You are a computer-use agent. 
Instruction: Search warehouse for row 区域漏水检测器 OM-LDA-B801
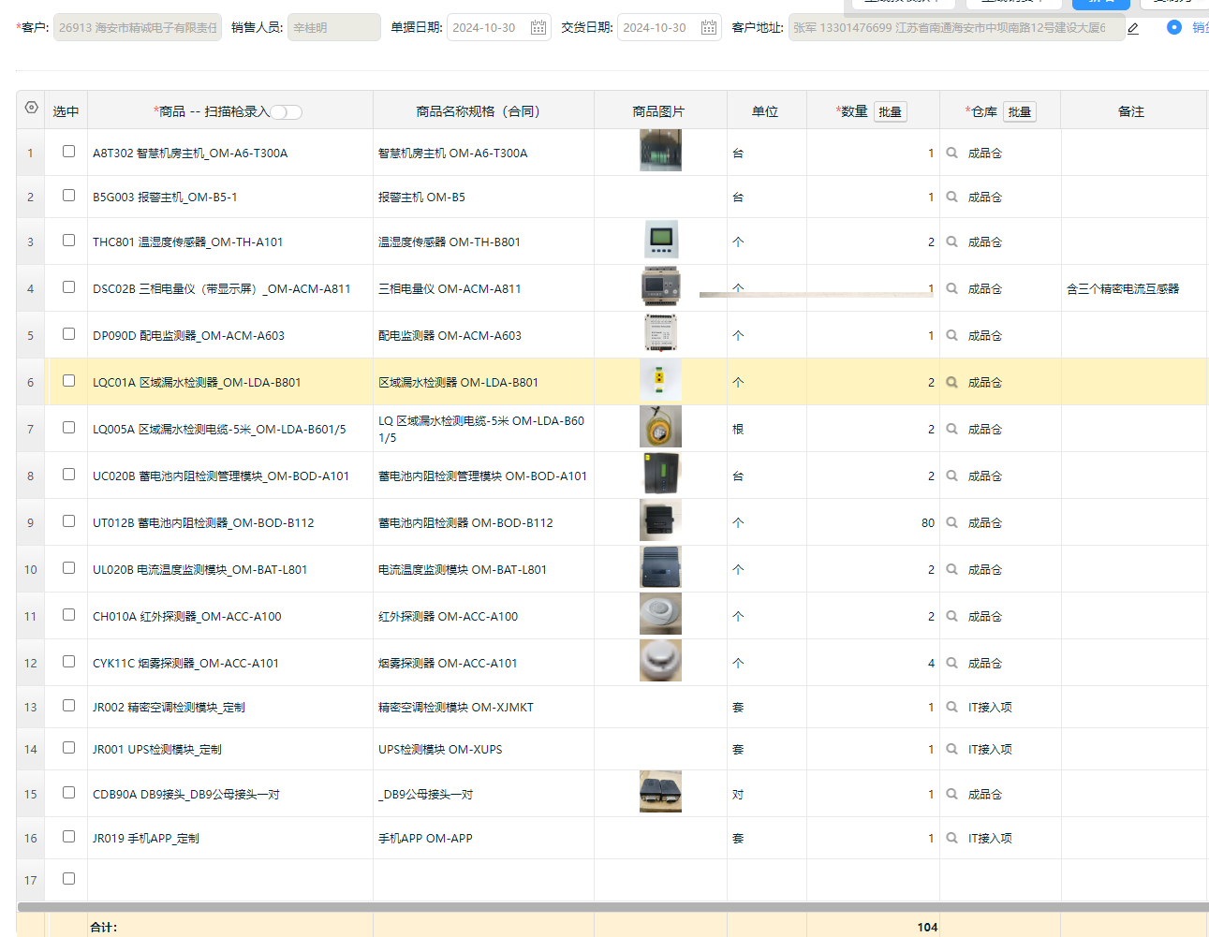(x=951, y=382)
